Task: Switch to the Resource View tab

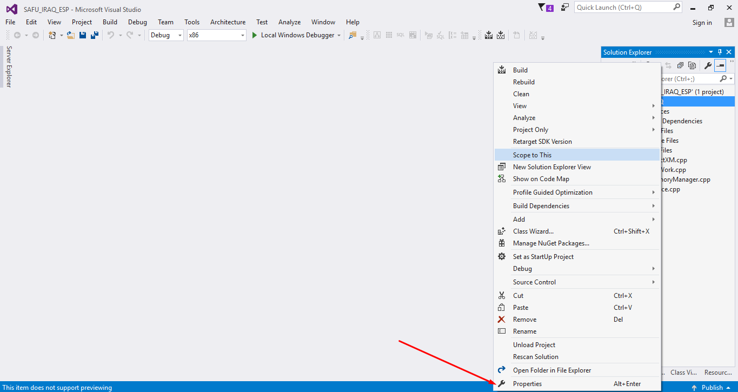Action: pos(719,372)
